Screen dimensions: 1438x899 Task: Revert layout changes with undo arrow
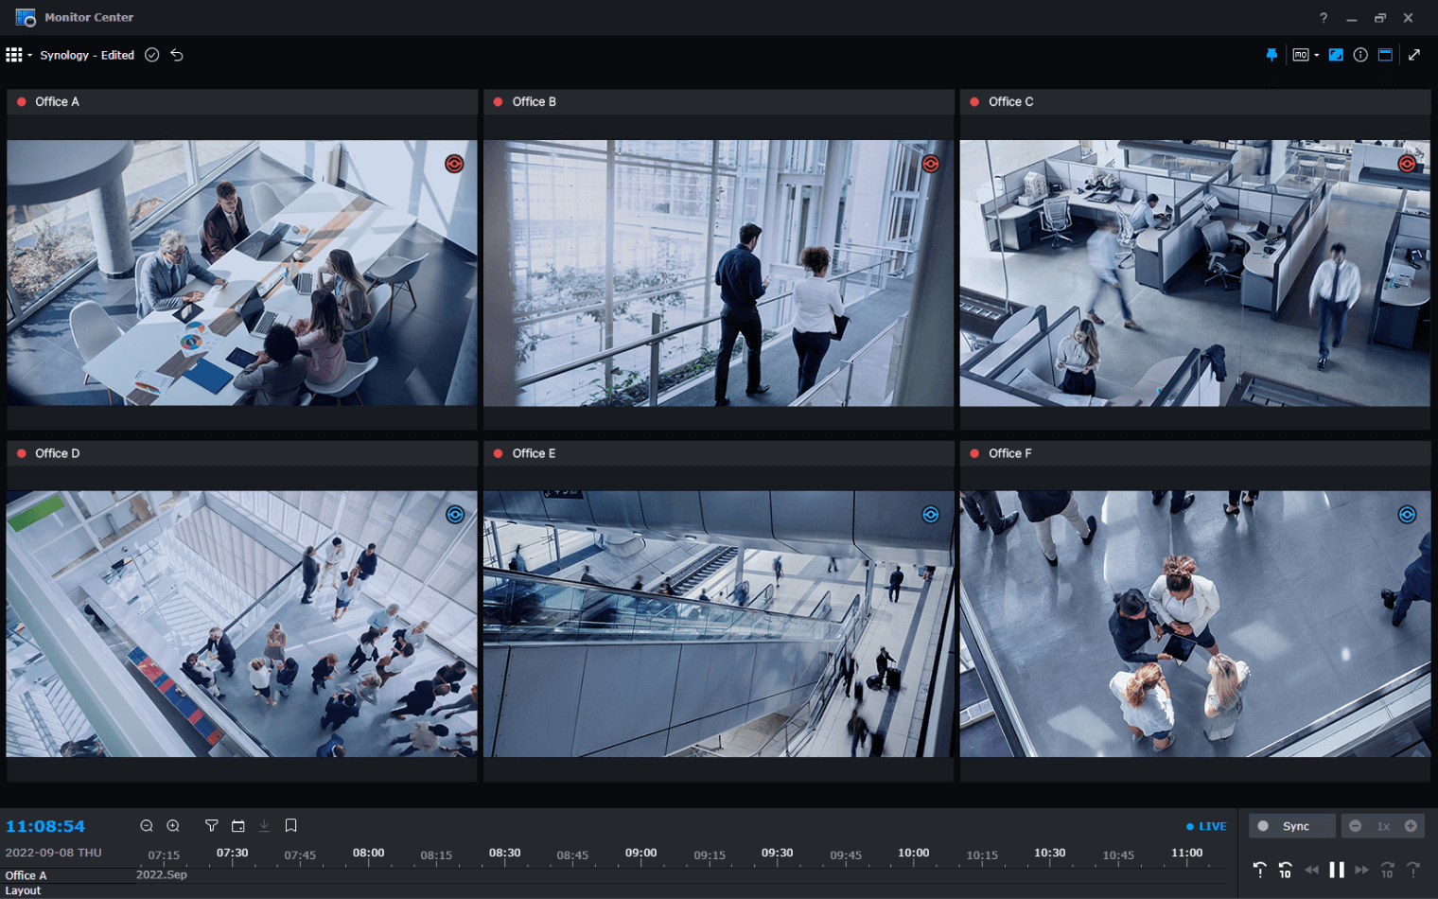(177, 55)
